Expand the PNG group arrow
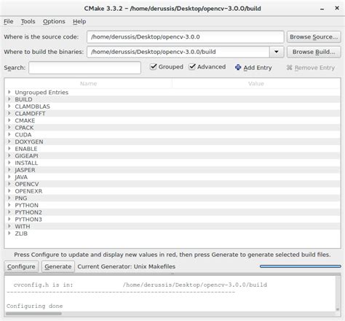This screenshot has height=321, width=345. 9,198
